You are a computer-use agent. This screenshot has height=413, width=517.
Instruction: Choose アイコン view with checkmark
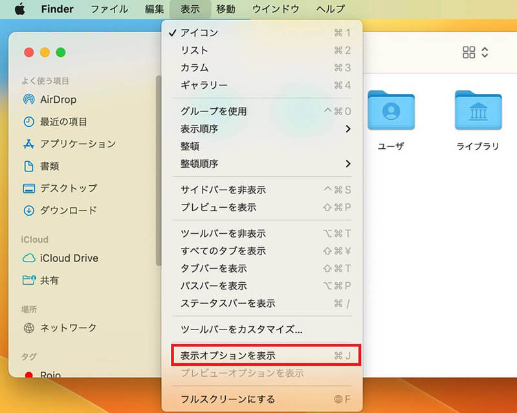pos(262,32)
